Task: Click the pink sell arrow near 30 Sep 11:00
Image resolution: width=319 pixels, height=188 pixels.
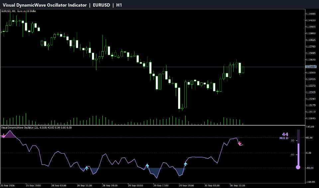Action: coord(240,143)
